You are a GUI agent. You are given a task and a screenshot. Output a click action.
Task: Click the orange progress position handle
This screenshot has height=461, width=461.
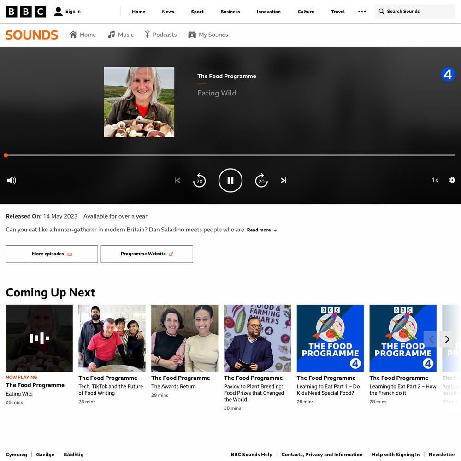point(6,155)
